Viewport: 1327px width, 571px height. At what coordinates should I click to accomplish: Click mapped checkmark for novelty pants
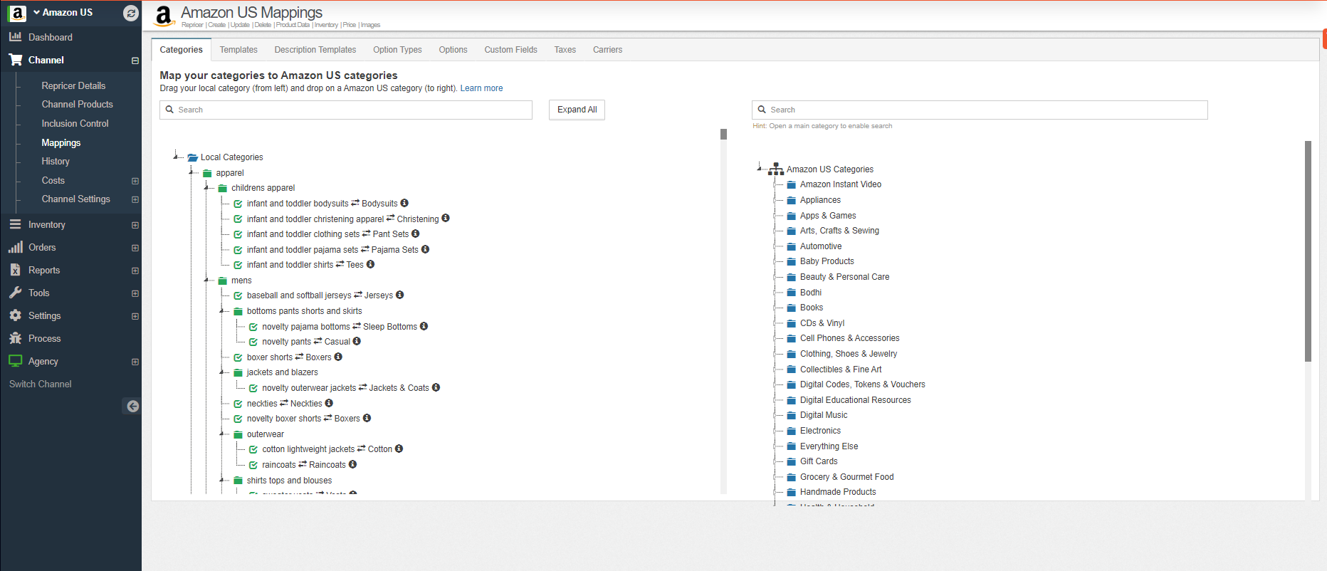253,342
